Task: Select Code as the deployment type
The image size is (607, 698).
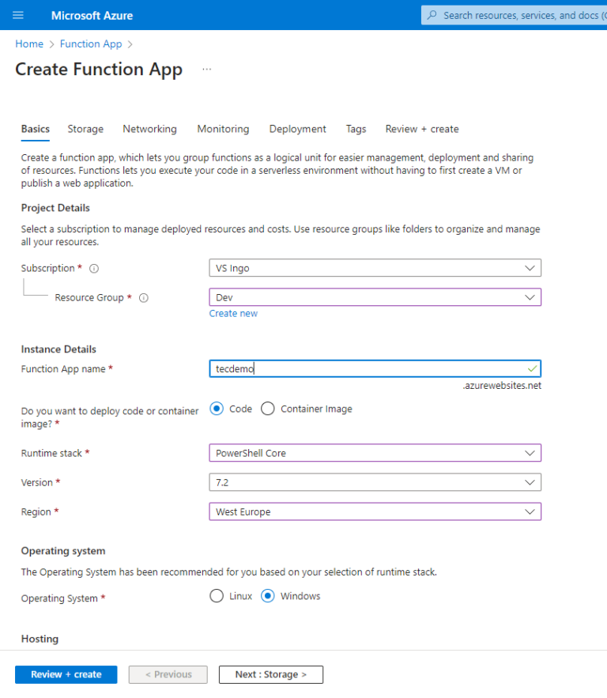Action: tap(216, 409)
